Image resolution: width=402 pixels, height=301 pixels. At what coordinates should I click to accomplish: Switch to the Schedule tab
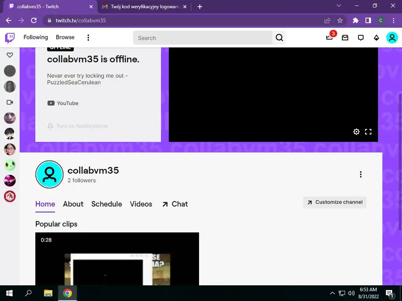click(107, 204)
